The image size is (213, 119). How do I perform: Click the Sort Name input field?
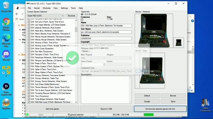click(x=106, y=32)
